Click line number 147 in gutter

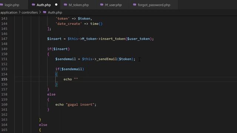click(4, 39)
